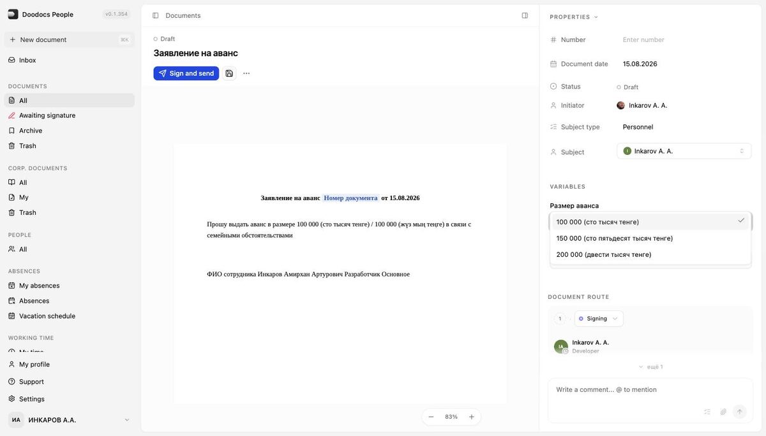The height and width of the screenshot is (436, 766).
Task: Click the Write a comment field
Action: 650,389
